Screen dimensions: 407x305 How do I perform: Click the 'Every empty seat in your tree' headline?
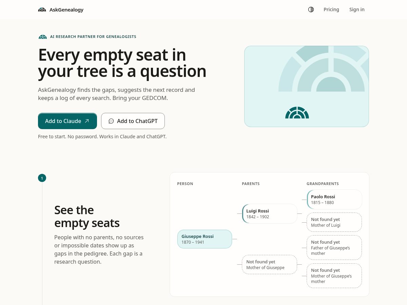tap(122, 63)
